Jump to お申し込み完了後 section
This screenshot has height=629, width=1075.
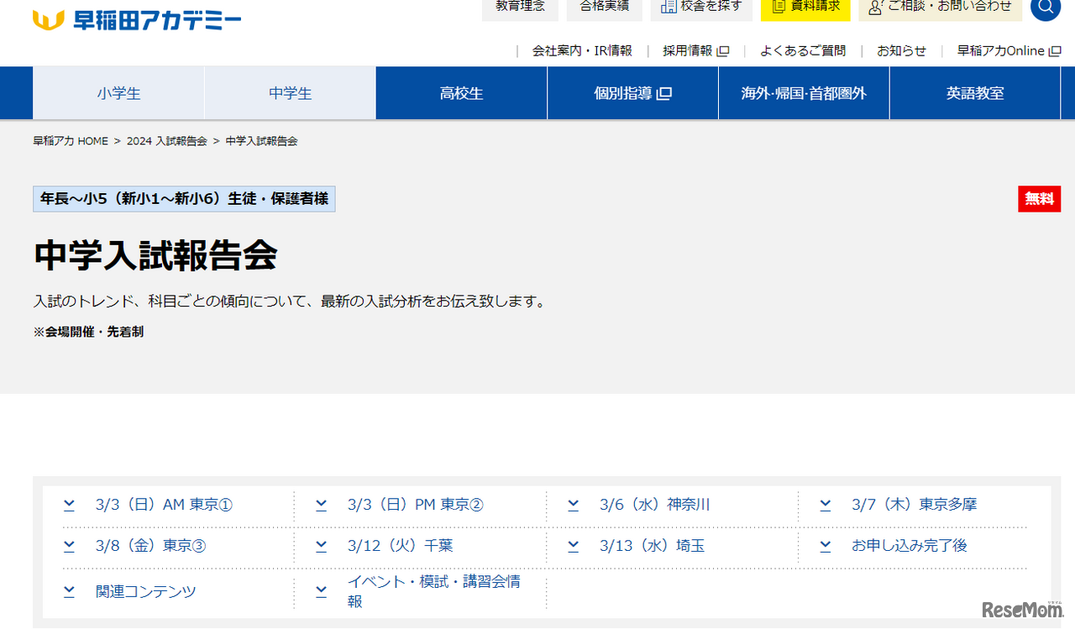coord(910,546)
